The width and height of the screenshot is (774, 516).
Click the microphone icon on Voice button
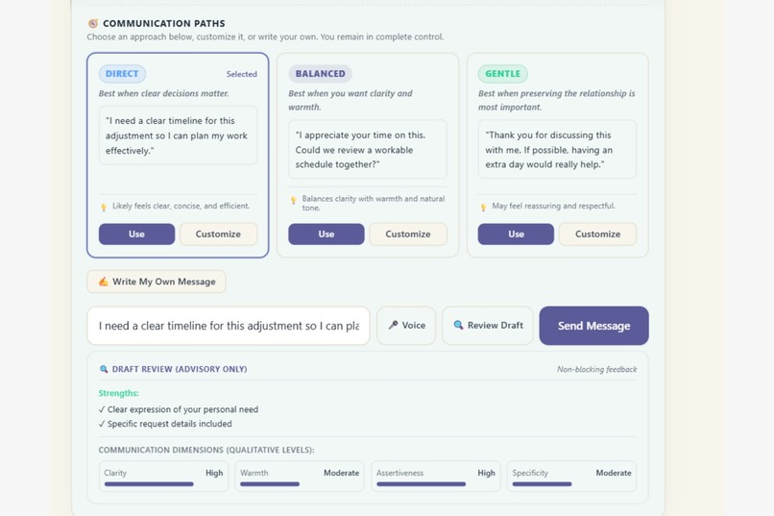click(393, 325)
